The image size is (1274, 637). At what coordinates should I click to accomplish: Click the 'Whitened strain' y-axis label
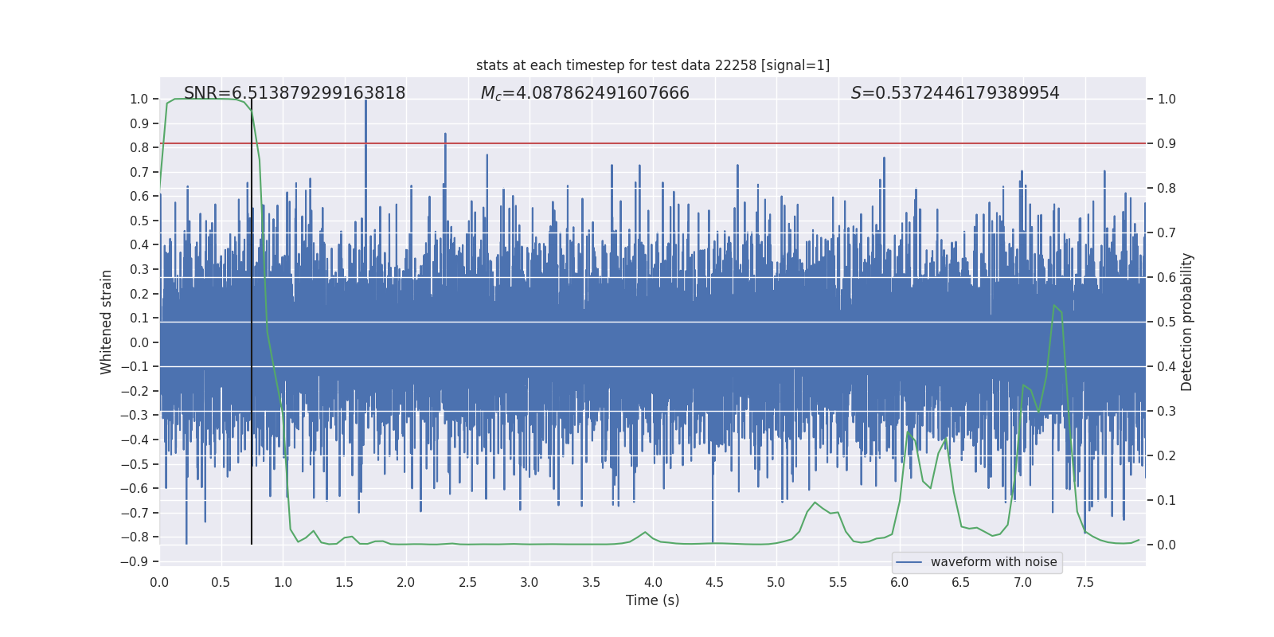tap(107, 322)
